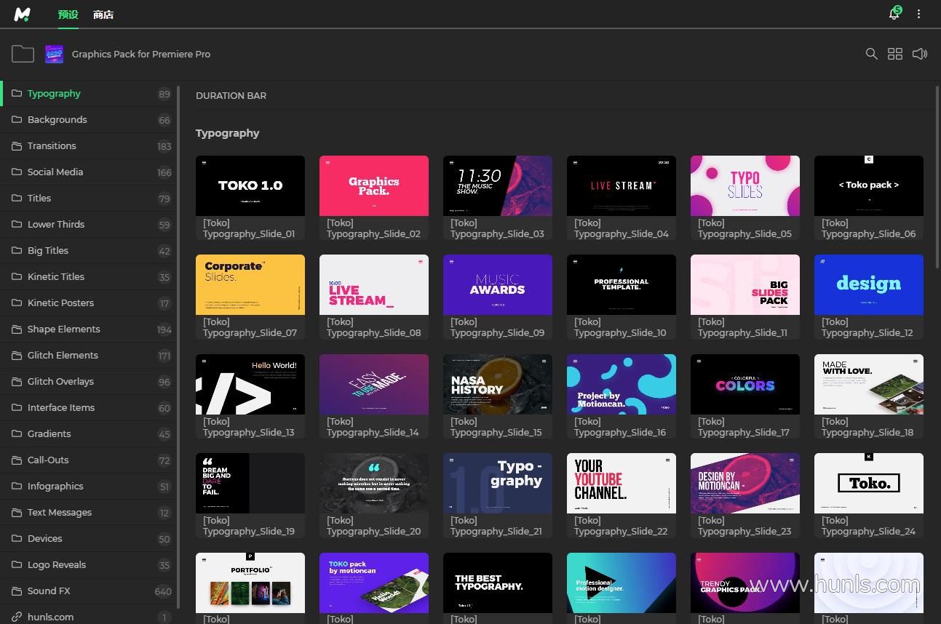941x624 pixels.
Task: Open the Transitions category folder
Action: [x=52, y=145]
